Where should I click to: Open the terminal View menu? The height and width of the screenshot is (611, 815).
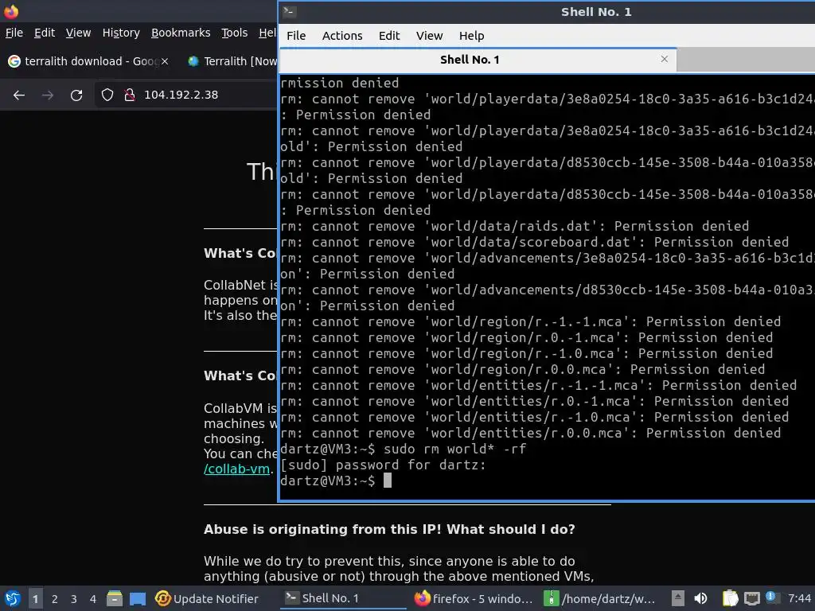click(429, 36)
